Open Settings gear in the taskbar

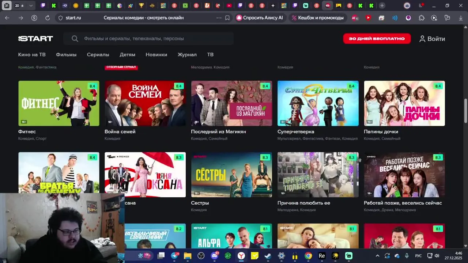[x=282, y=256]
